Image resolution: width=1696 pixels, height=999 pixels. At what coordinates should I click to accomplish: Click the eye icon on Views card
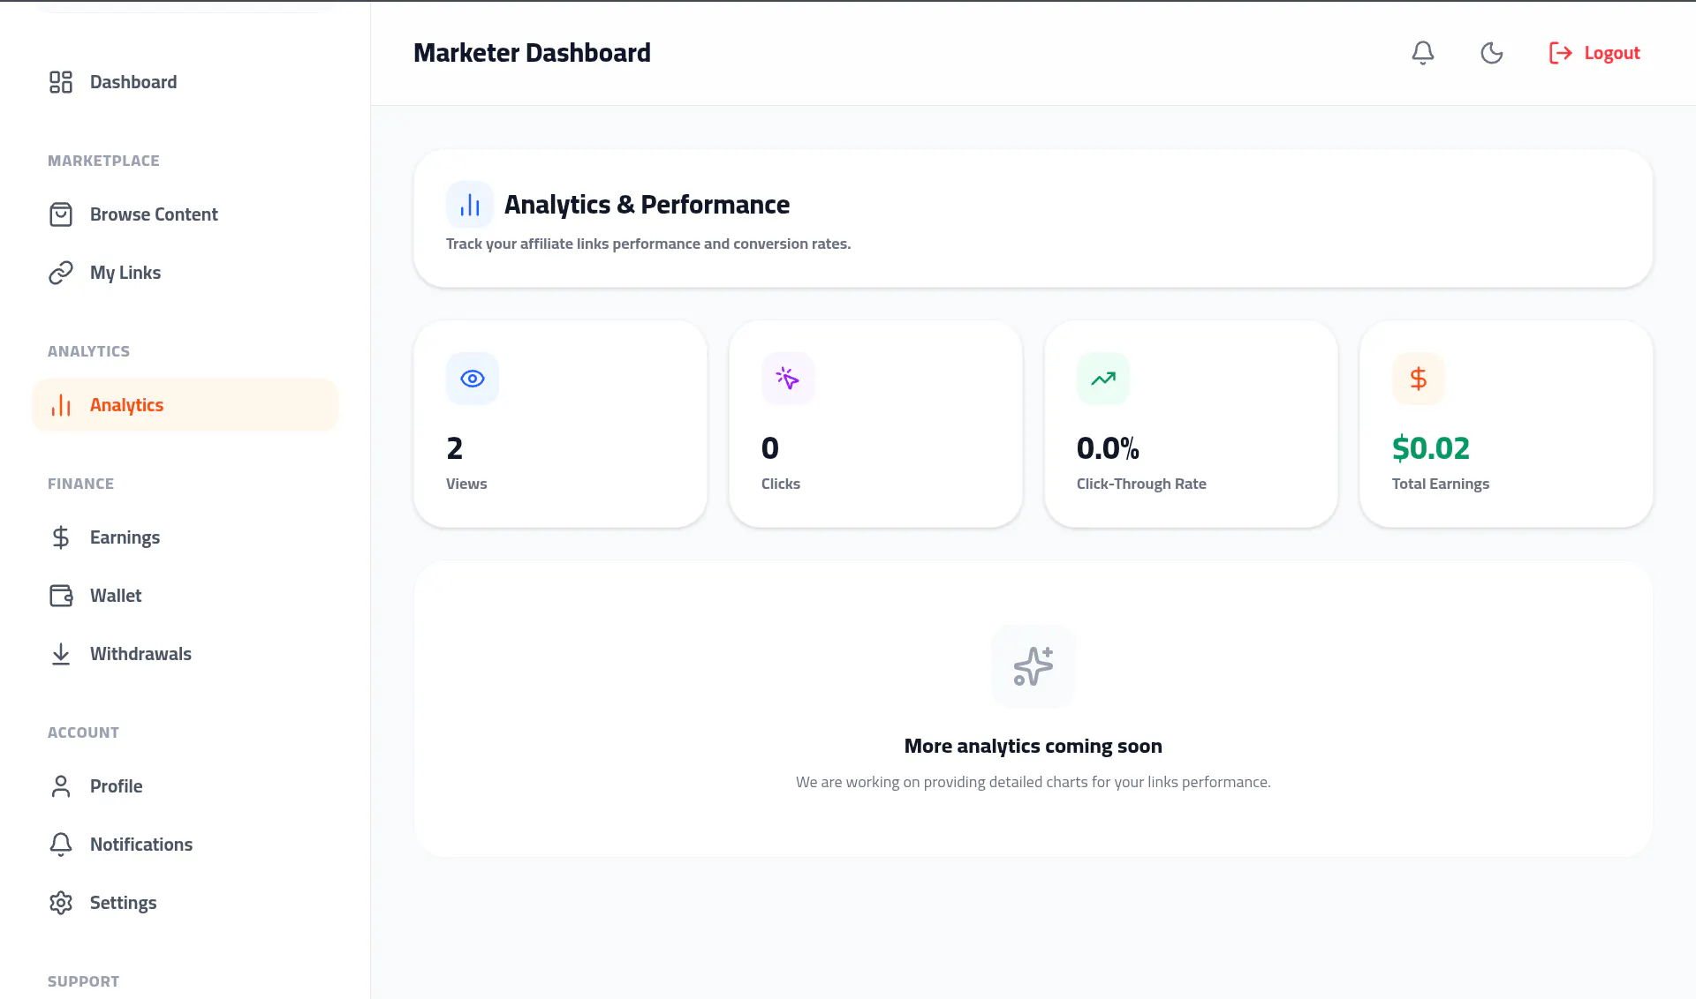(x=473, y=379)
